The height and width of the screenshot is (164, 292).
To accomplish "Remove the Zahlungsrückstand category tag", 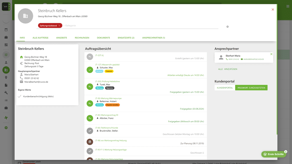I will point(59,26).
